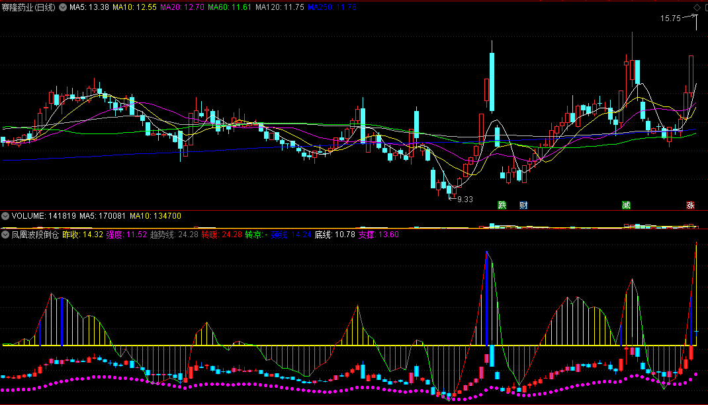Click the magenta MA20: 12.70 label
The image size is (708, 405).
[183, 7]
